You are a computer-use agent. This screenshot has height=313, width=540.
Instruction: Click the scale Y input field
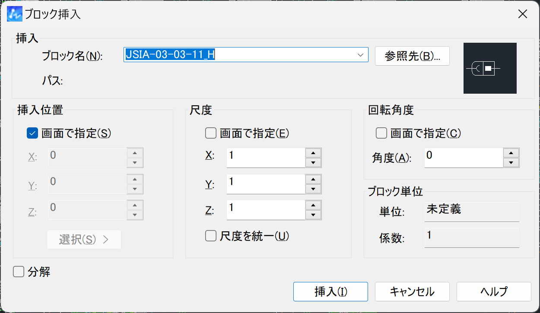[265, 184]
